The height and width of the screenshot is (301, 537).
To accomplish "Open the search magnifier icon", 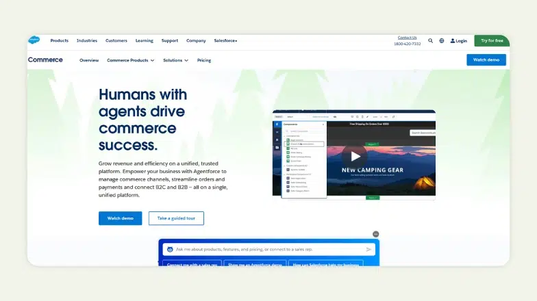I will click(431, 40).
